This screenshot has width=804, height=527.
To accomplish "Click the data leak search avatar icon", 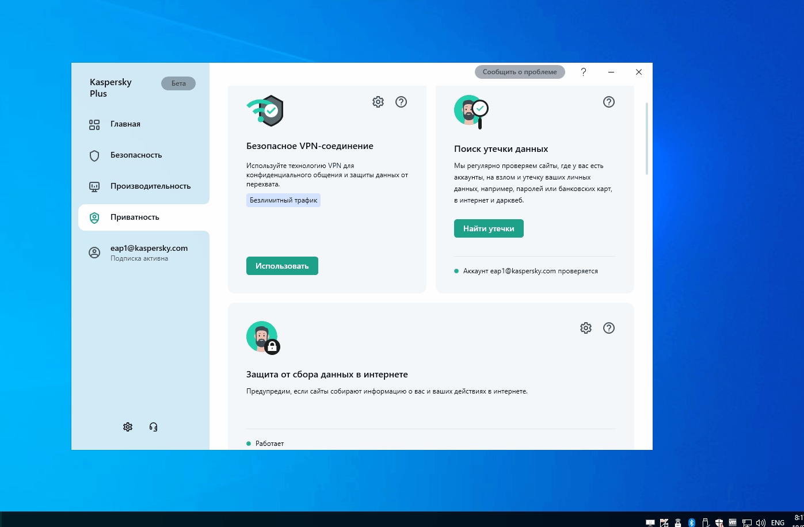I will tap(471, 112).
